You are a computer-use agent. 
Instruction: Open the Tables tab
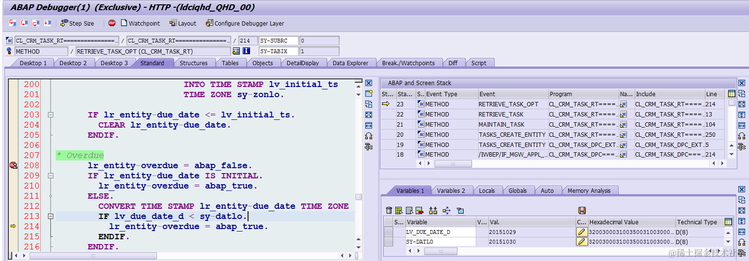[230, 63]
